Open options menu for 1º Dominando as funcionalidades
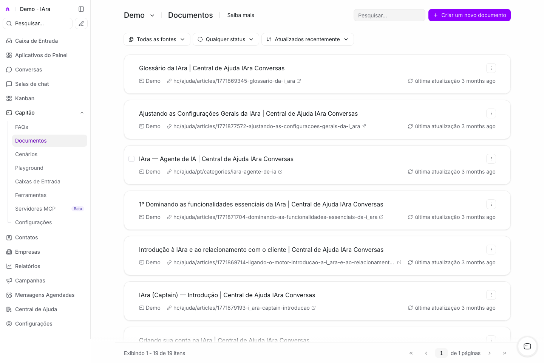 click(491, 204)
